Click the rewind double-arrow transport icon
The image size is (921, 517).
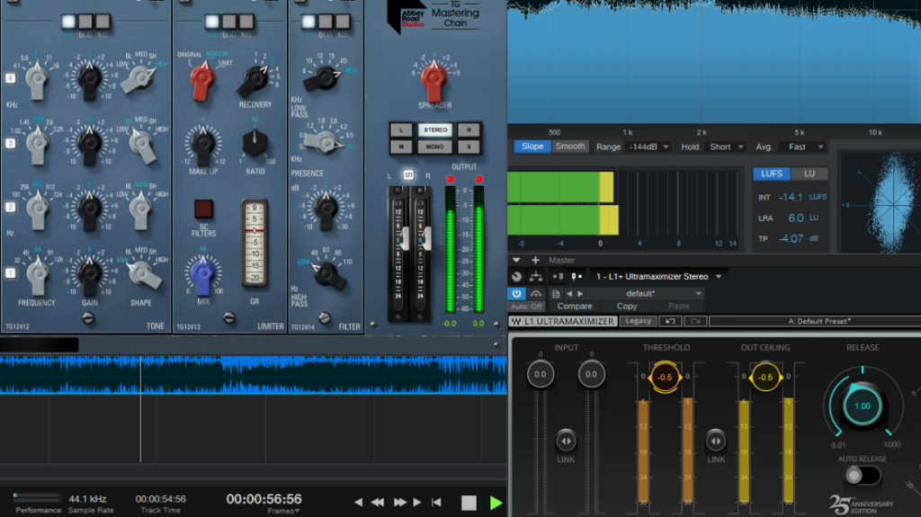point(378,503)
